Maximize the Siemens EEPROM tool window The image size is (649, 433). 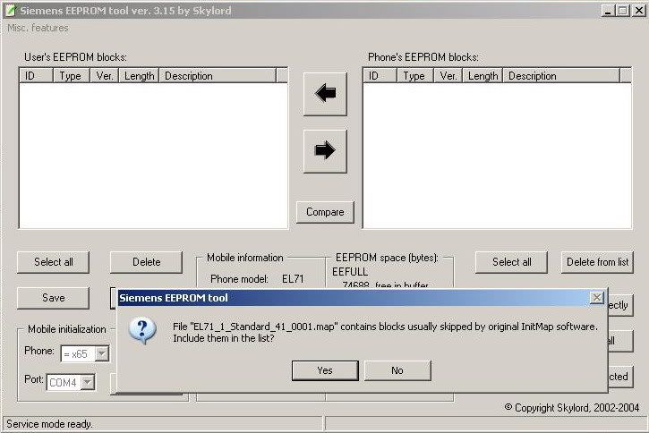coord(622,11)
